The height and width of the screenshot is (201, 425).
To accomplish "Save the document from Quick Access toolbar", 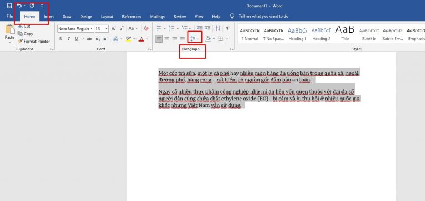I will 9,6.
